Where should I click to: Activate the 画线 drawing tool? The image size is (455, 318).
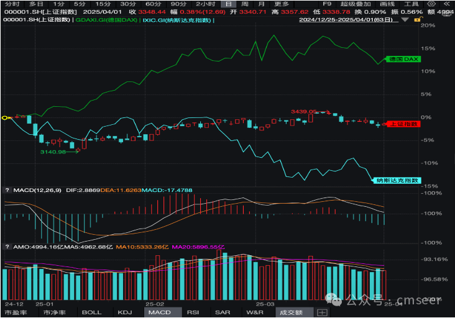point(387,4)
